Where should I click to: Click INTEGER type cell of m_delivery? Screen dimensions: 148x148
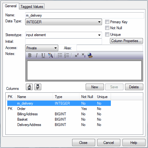[x=62, y=103]
